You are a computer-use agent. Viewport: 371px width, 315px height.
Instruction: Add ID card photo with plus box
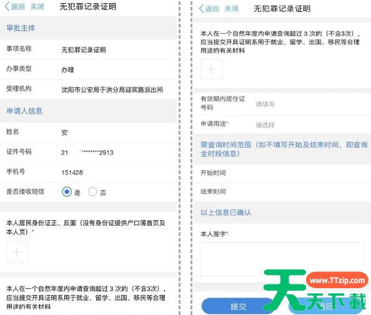[17, 251]
